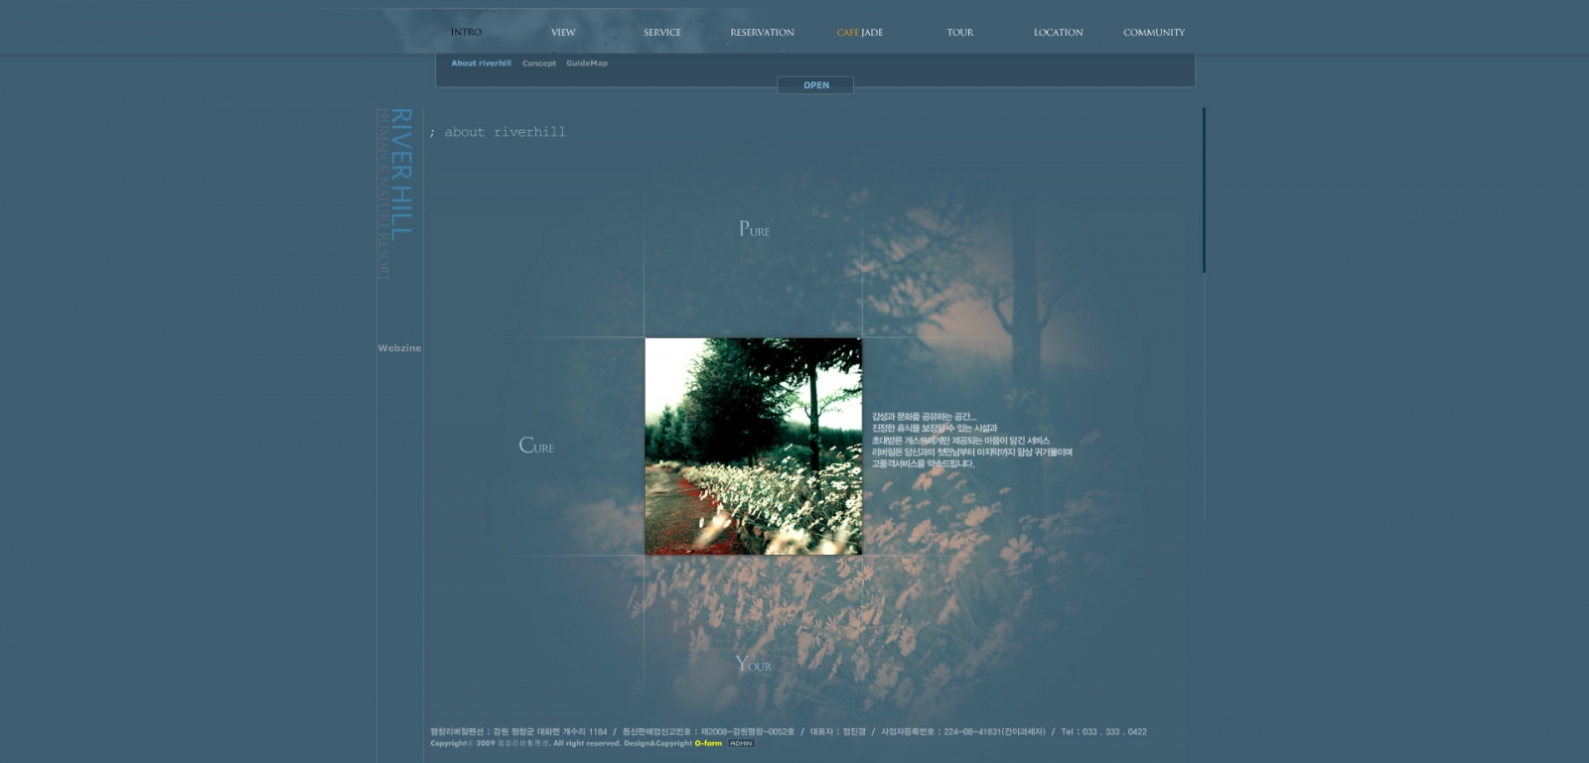Screen dimensions: 1589x763
Task: Open the LOCATION page
Action: pos(1058,33)
